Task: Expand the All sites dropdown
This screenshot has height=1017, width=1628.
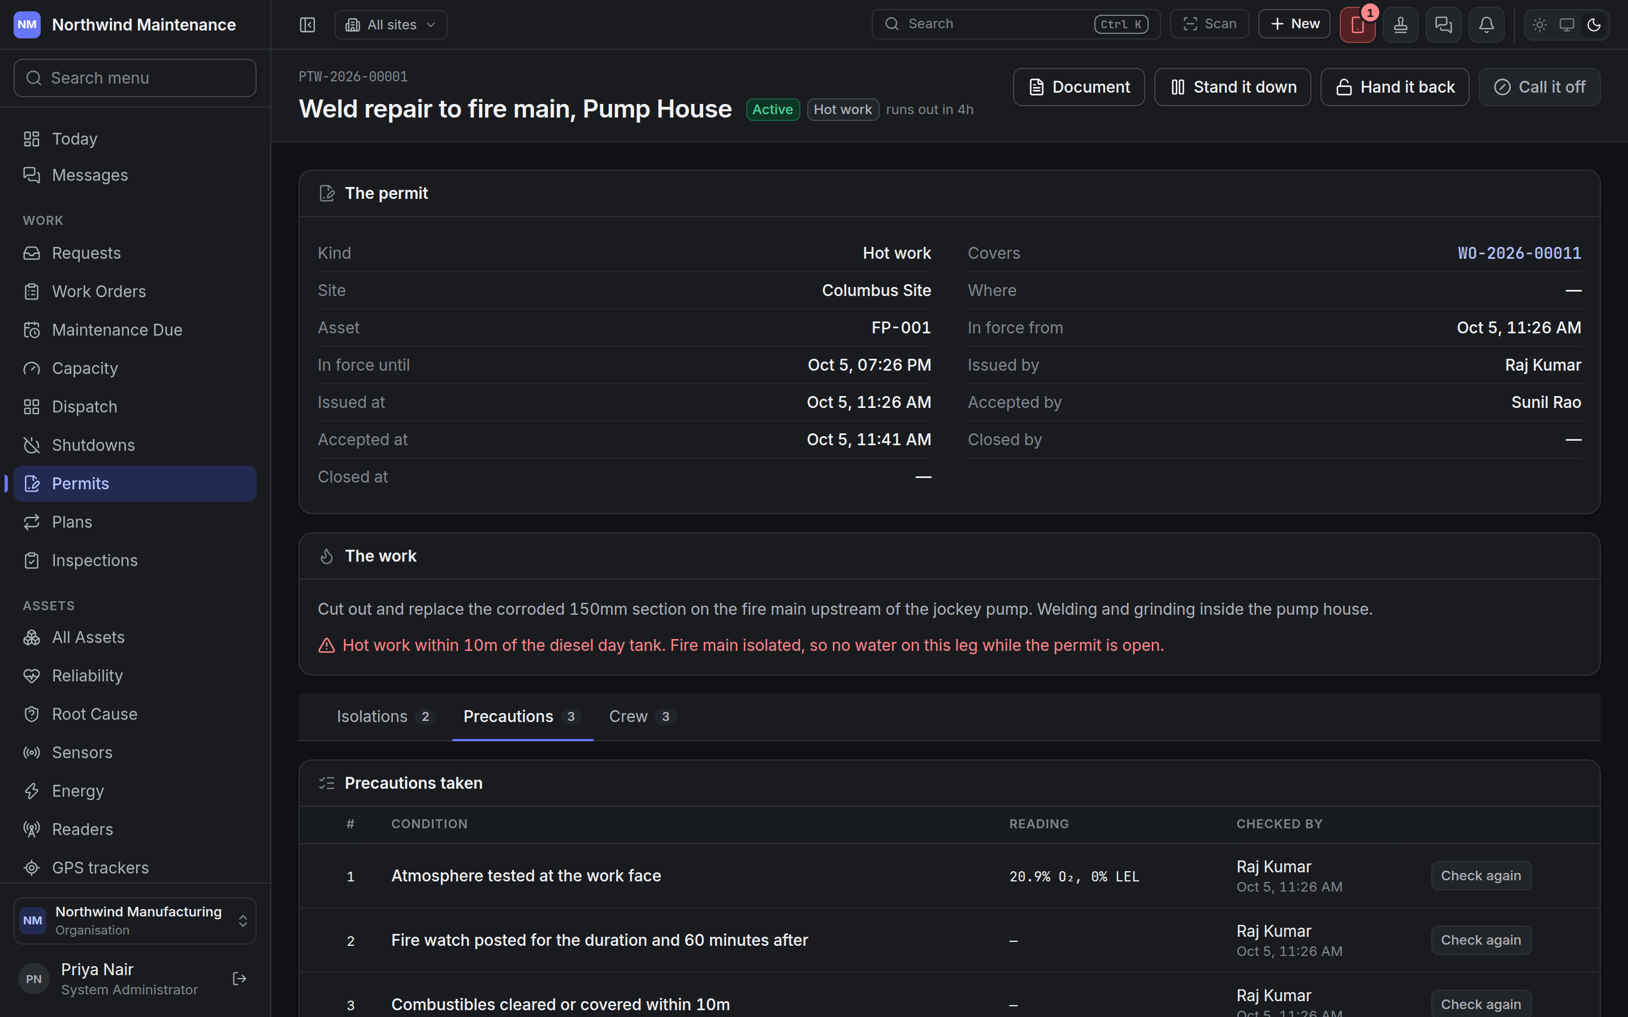Action: (391, 25)
